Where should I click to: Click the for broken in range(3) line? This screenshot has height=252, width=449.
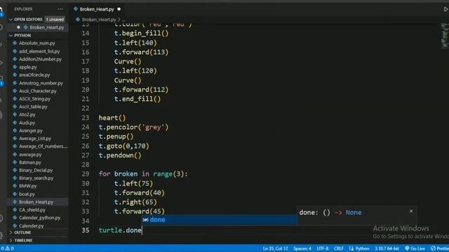click(x=143, y=174)
